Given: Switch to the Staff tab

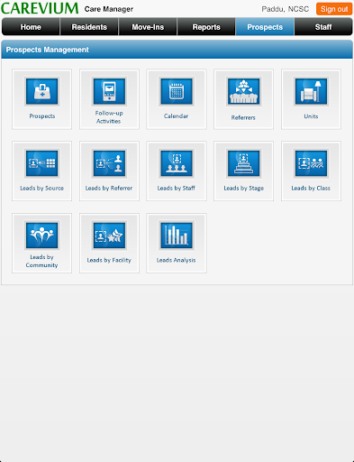Looking at the screenshot, I should 323,27.
